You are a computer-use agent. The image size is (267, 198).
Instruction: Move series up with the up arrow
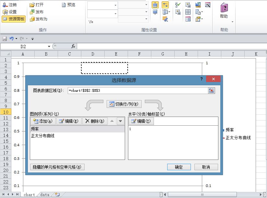(x=112, y=121)
